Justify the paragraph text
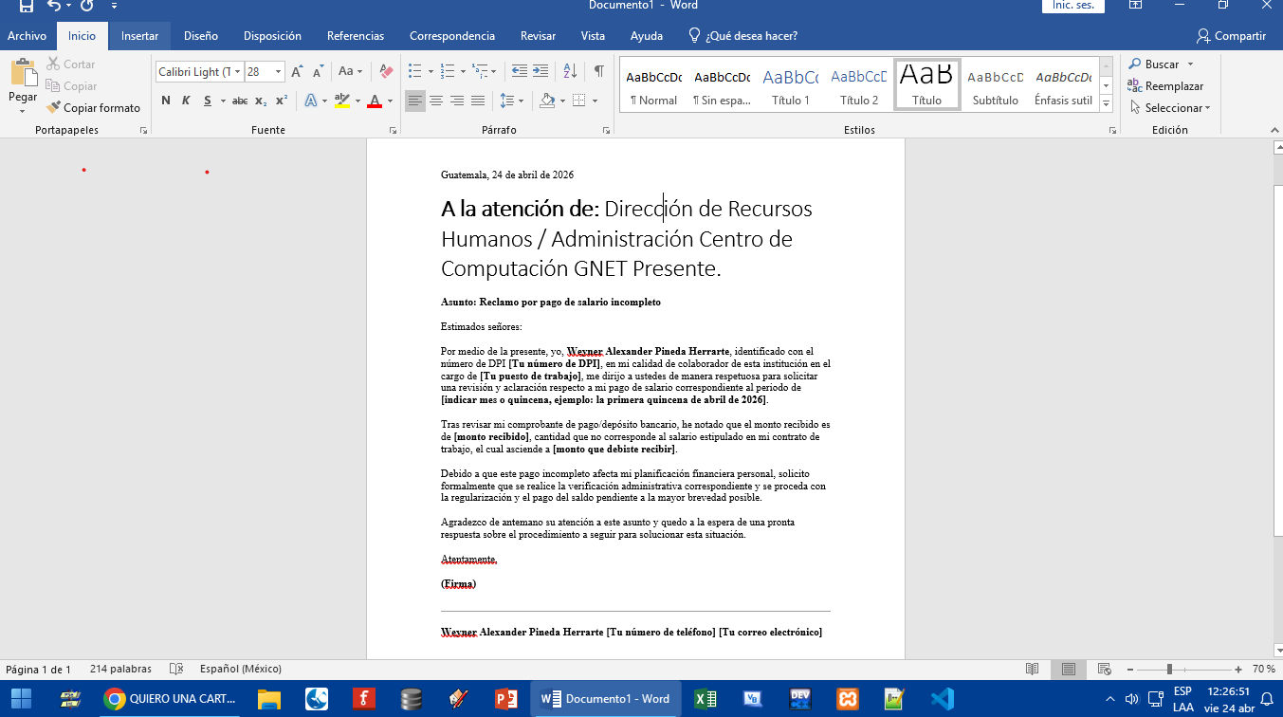This screenshot has height=717, width=1283. tap(478, 101)
